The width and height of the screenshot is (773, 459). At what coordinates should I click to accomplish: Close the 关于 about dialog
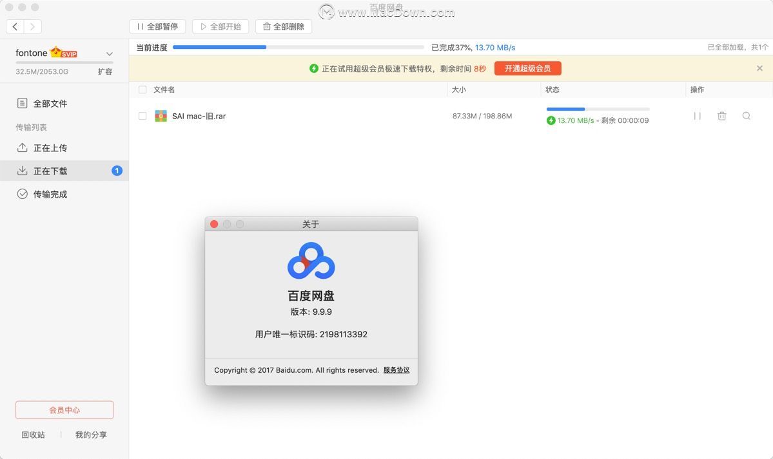tap(214, 224)
